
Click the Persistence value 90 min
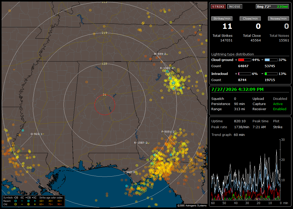pos(239,104)
